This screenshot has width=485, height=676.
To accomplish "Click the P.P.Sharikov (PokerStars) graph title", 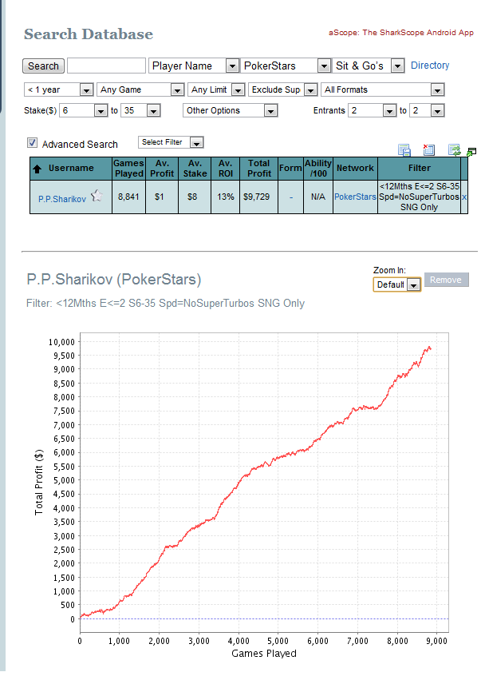I will pyautogui.click(x=114, y=280).
